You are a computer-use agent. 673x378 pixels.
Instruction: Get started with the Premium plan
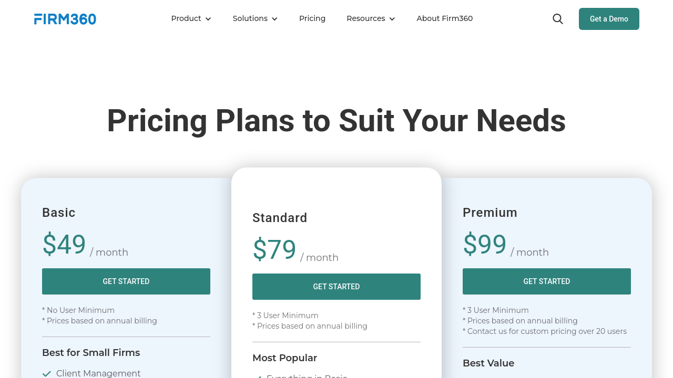coord(547,281)
